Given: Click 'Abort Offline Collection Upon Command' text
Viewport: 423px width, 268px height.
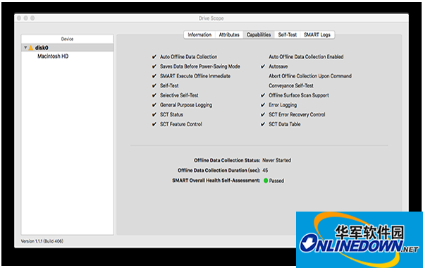Looking at the screenshot, I should click(x=310, y=76).
